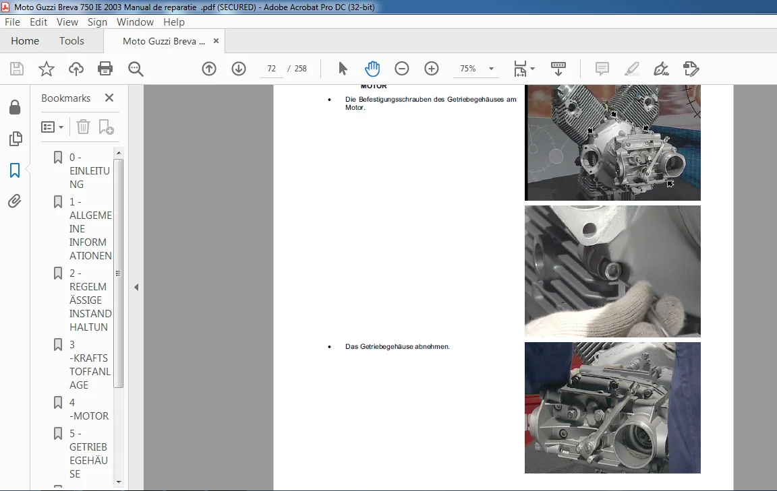Open Attachments paperclip panel
The image size is (777, 491).
click(x=15, y=201)
